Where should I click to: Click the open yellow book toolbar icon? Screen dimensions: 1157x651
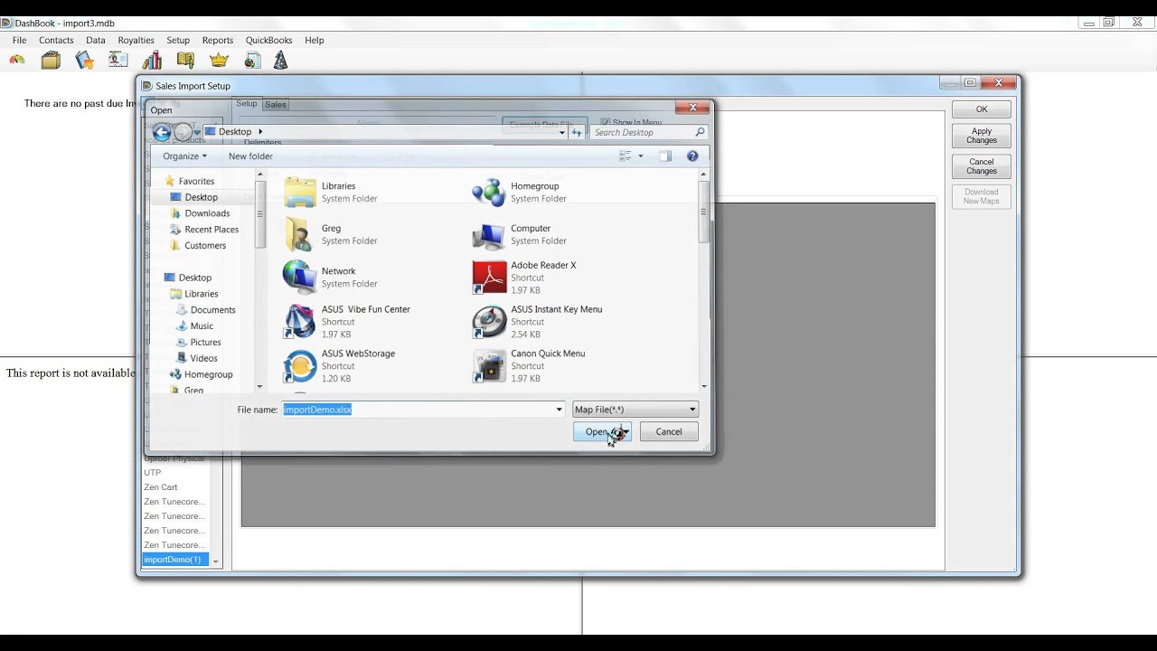(185, 61)
